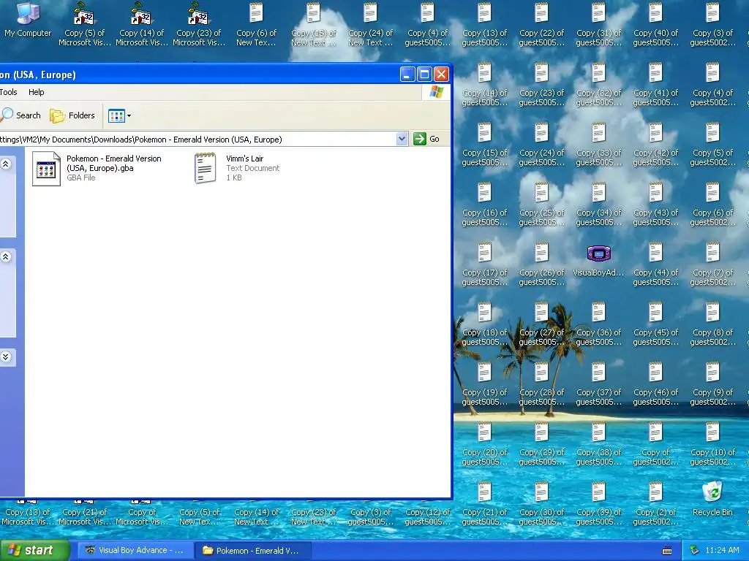Select Copy (22) of guest5005 file
Viewport: 749px width, 561px height.
point(541,24)
